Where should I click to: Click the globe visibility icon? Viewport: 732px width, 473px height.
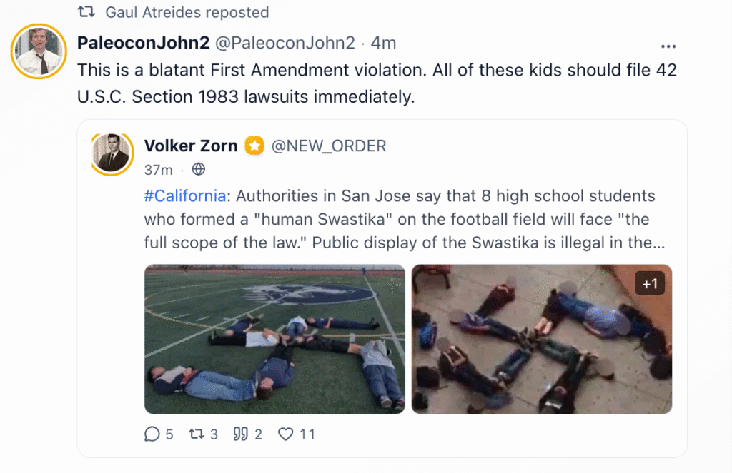coord(199,170)
